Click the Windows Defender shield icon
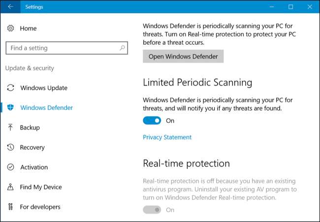This screenshot has width=320, height=222. coord(10,108)
